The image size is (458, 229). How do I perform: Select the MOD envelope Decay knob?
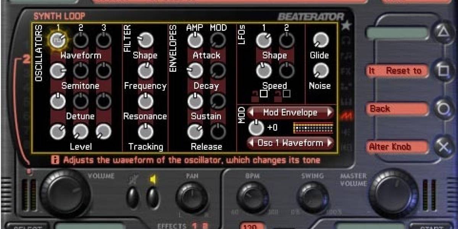[218, 71]
